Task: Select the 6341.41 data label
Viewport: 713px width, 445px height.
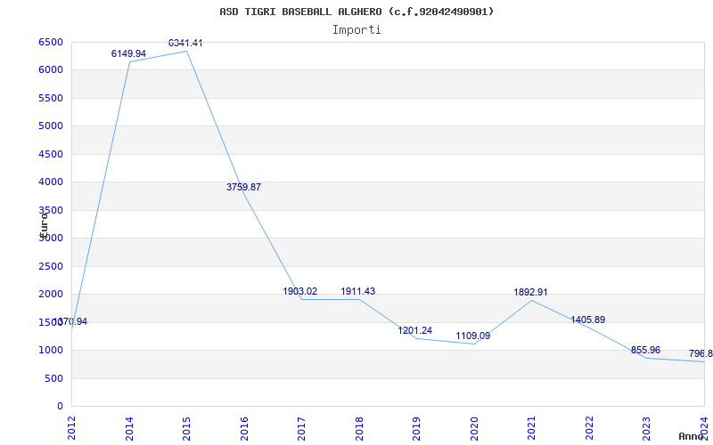Action: pos(185,43)
